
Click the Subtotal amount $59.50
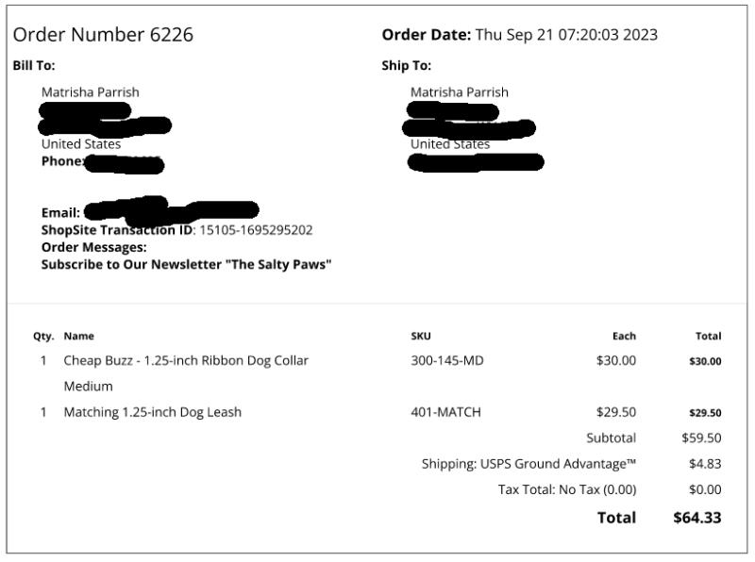coord(701,438)
